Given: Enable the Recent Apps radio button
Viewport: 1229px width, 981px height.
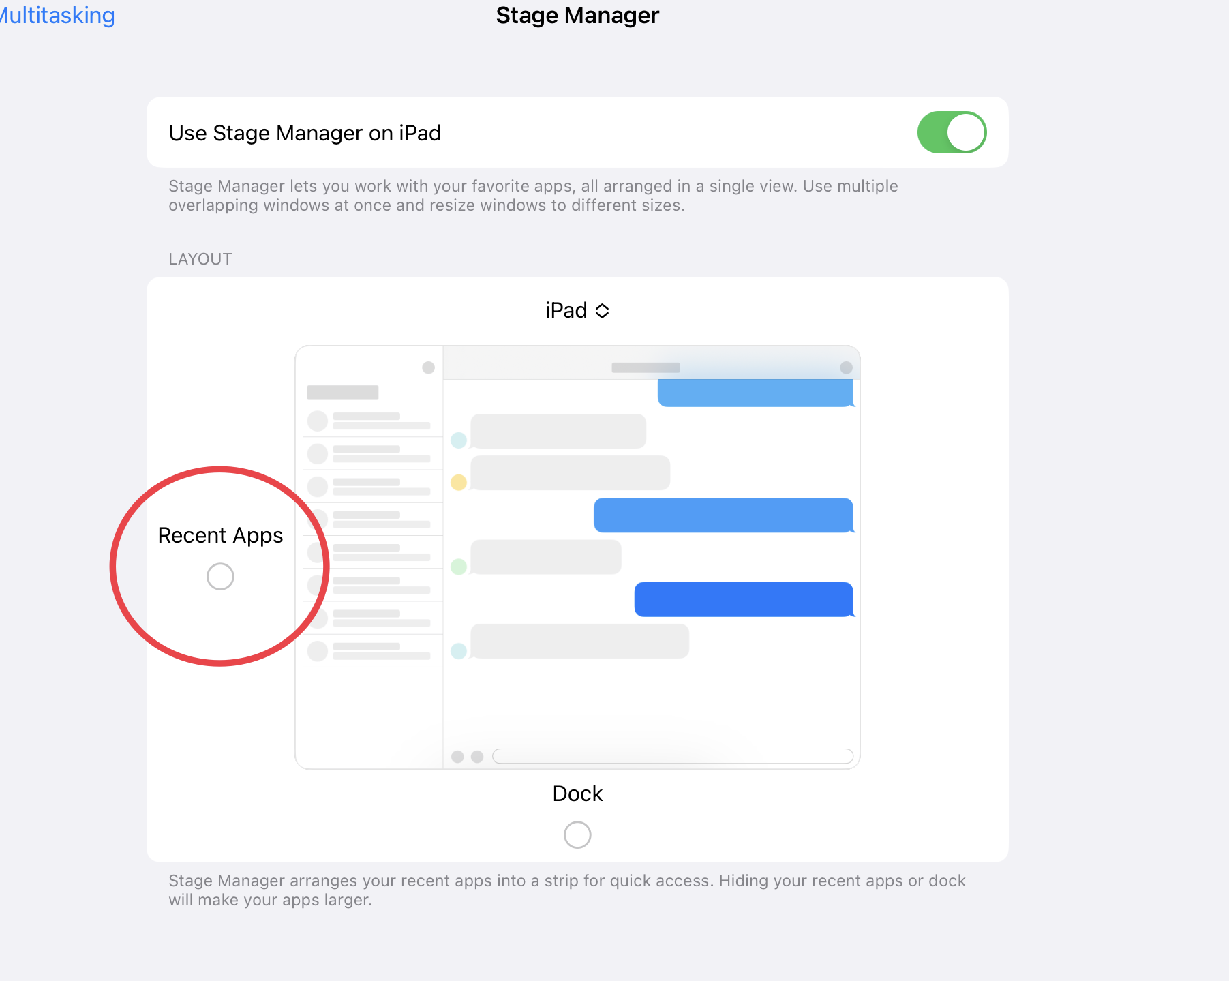Looking at the screenshot, I should tap(220, 577).
